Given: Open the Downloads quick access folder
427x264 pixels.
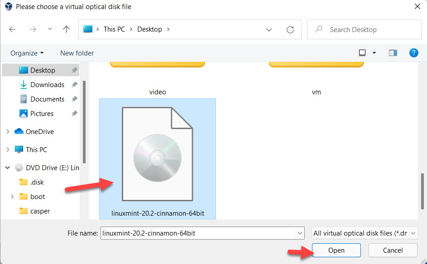Looking at the screenshot, I should [47, 85].
